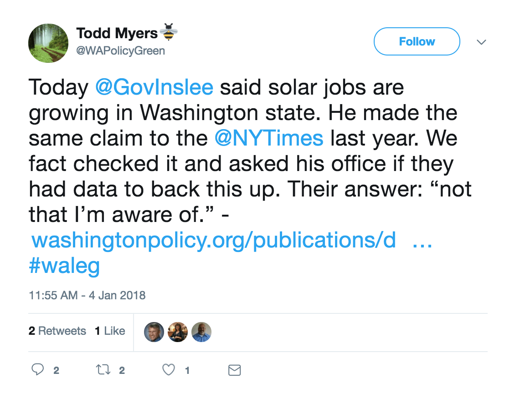Image resolution: width=515 pixels, height=393 pixels.
Task: Like the tweet with the heart icon
Action: [x=169, y=370]
